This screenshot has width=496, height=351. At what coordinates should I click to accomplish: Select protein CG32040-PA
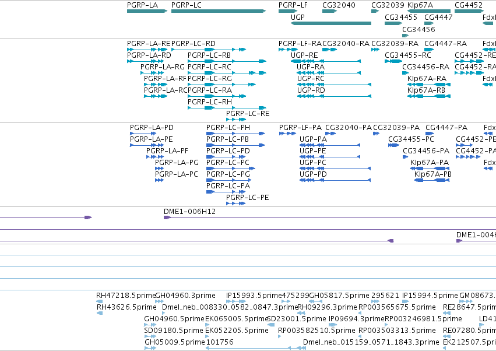(x=349, y=128)
